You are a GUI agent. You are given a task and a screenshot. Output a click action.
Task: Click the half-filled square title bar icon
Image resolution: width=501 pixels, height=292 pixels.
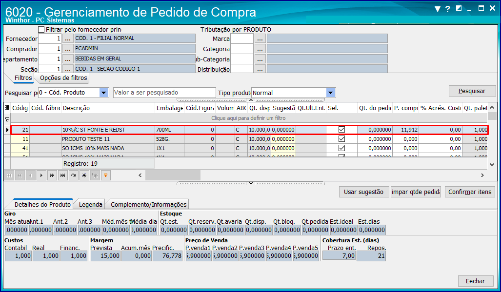459,9
